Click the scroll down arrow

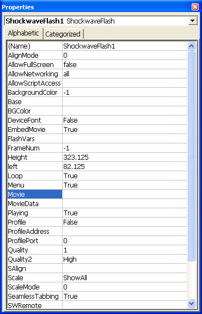pos(192,304)
